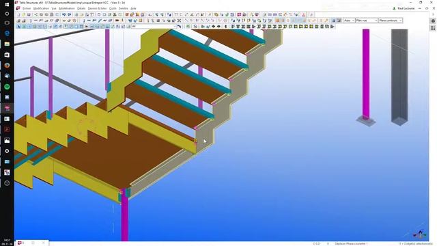Open File Explorer from the taskbar
Image resolution: width=437 pixels, height=246 pixels.
(x=7, y=44)
